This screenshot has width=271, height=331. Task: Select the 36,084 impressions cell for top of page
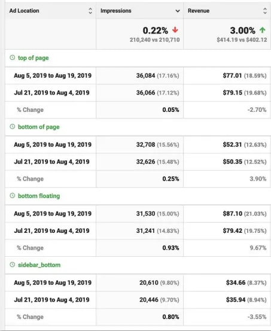pos(140,75)
